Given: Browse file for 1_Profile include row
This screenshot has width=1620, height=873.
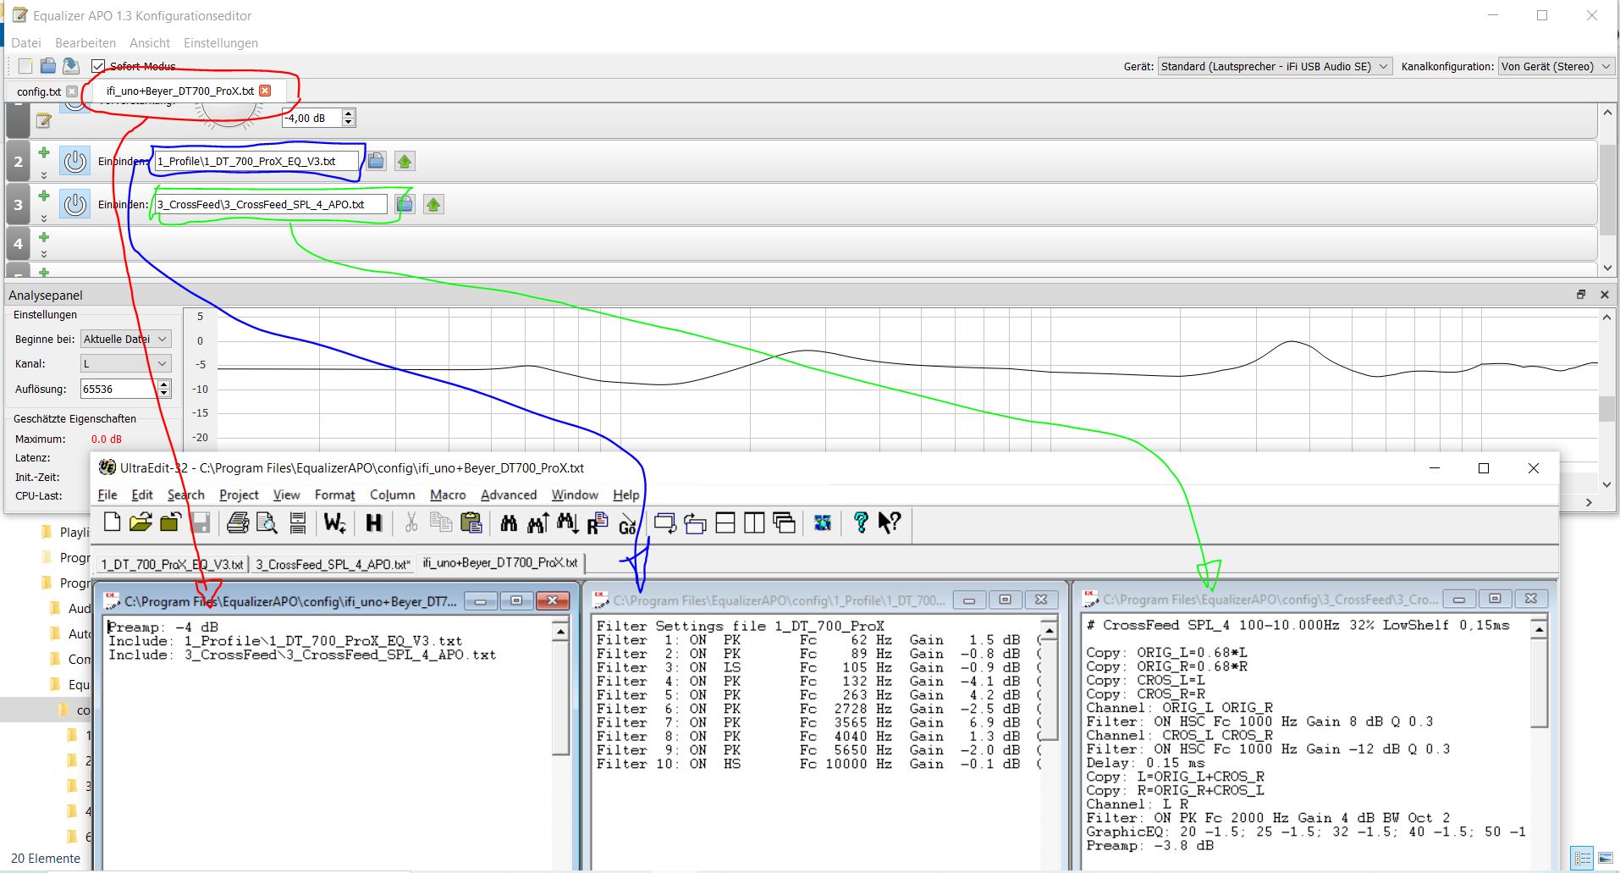Looking at the screenshot, I should (x=376, y=161).
